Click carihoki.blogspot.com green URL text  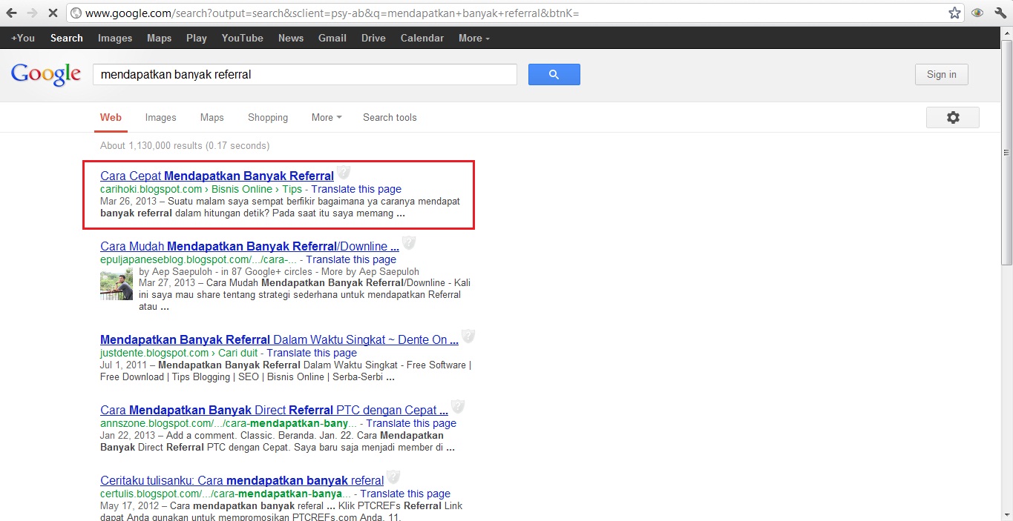[x=151, y=189]
